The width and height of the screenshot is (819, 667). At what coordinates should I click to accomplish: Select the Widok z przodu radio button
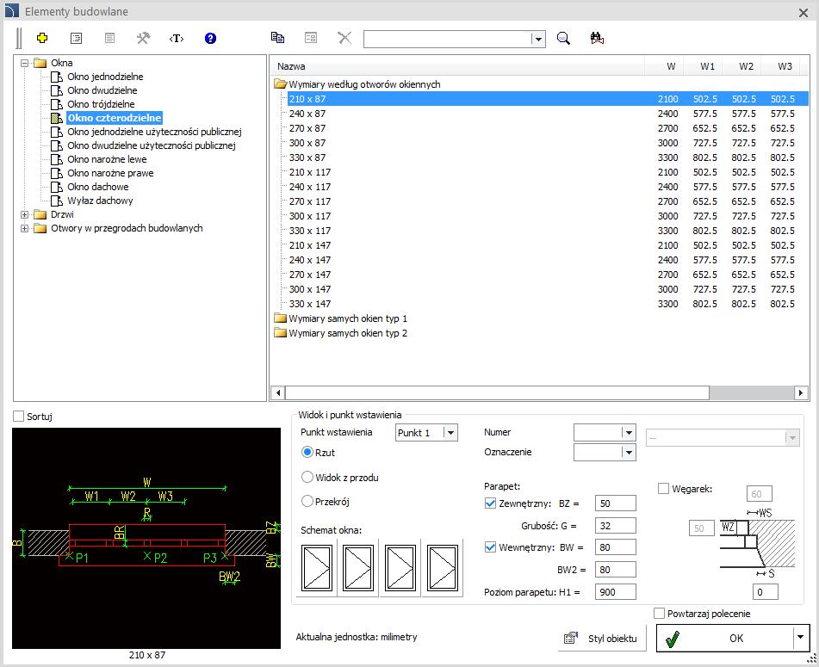[x=307, y=477]
